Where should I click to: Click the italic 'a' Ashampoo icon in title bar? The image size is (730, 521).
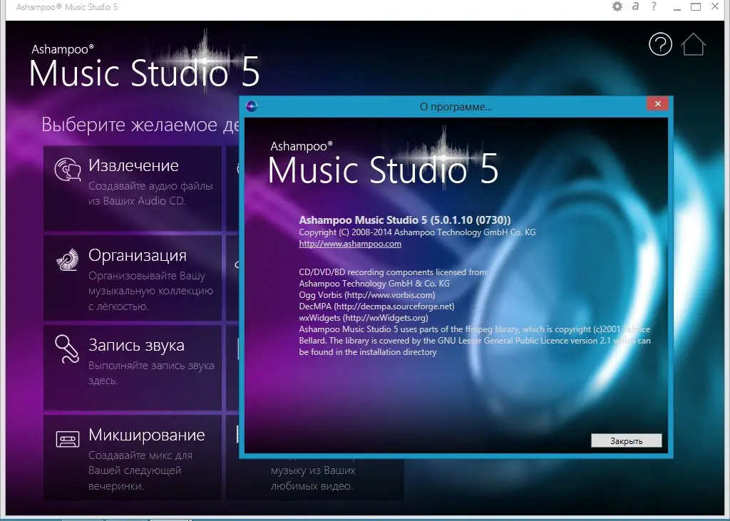click(635, 6)
